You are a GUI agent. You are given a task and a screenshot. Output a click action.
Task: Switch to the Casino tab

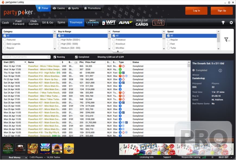click(59, 8)
